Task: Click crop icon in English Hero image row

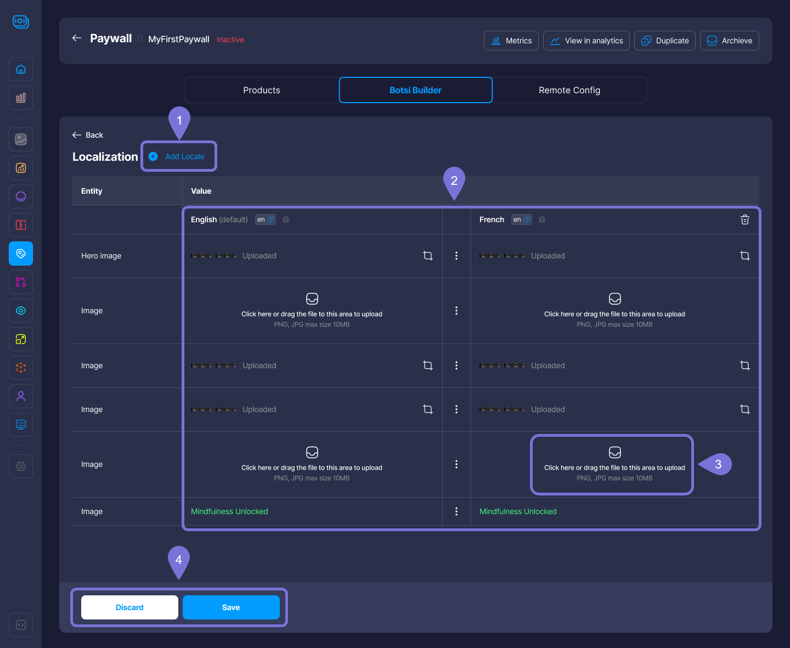Action: pos(428,256)
